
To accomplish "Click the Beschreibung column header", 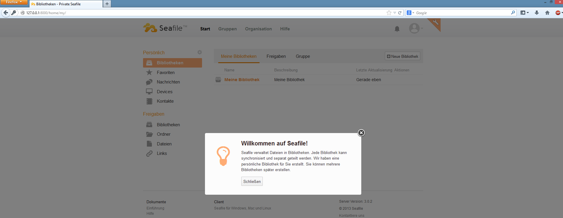I will coord(286,70).
